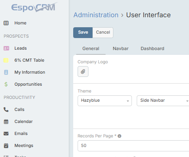Open the Side Navbar dropdown
This screenshot has width=189, height=157.
(x=163, y=101)
